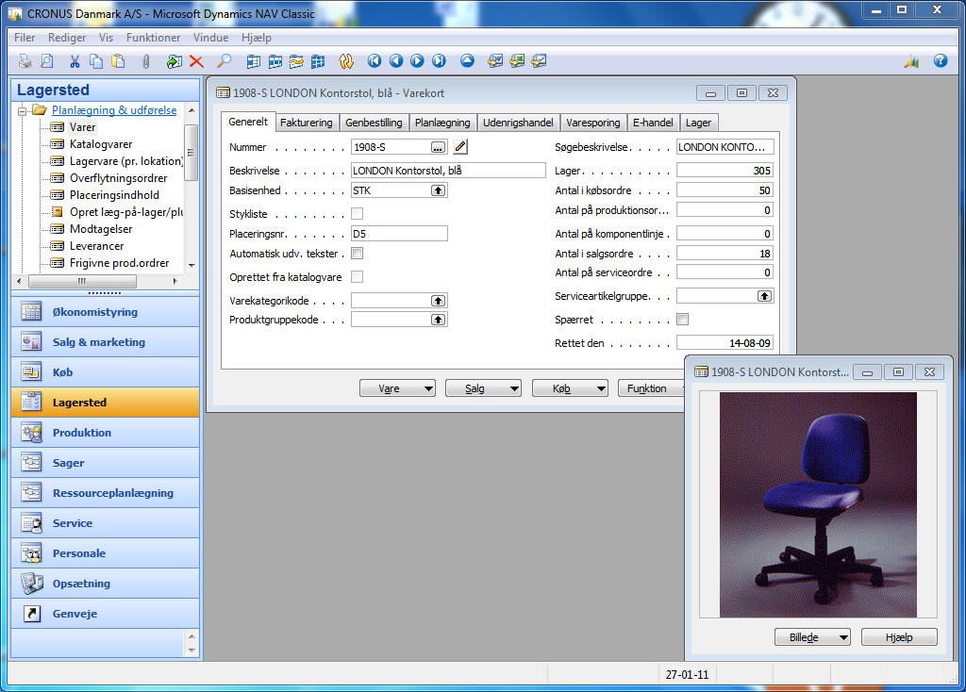Click the ellipsis button in Nummer field
This screenshot has height=692, width=966.
pos(438,147)
